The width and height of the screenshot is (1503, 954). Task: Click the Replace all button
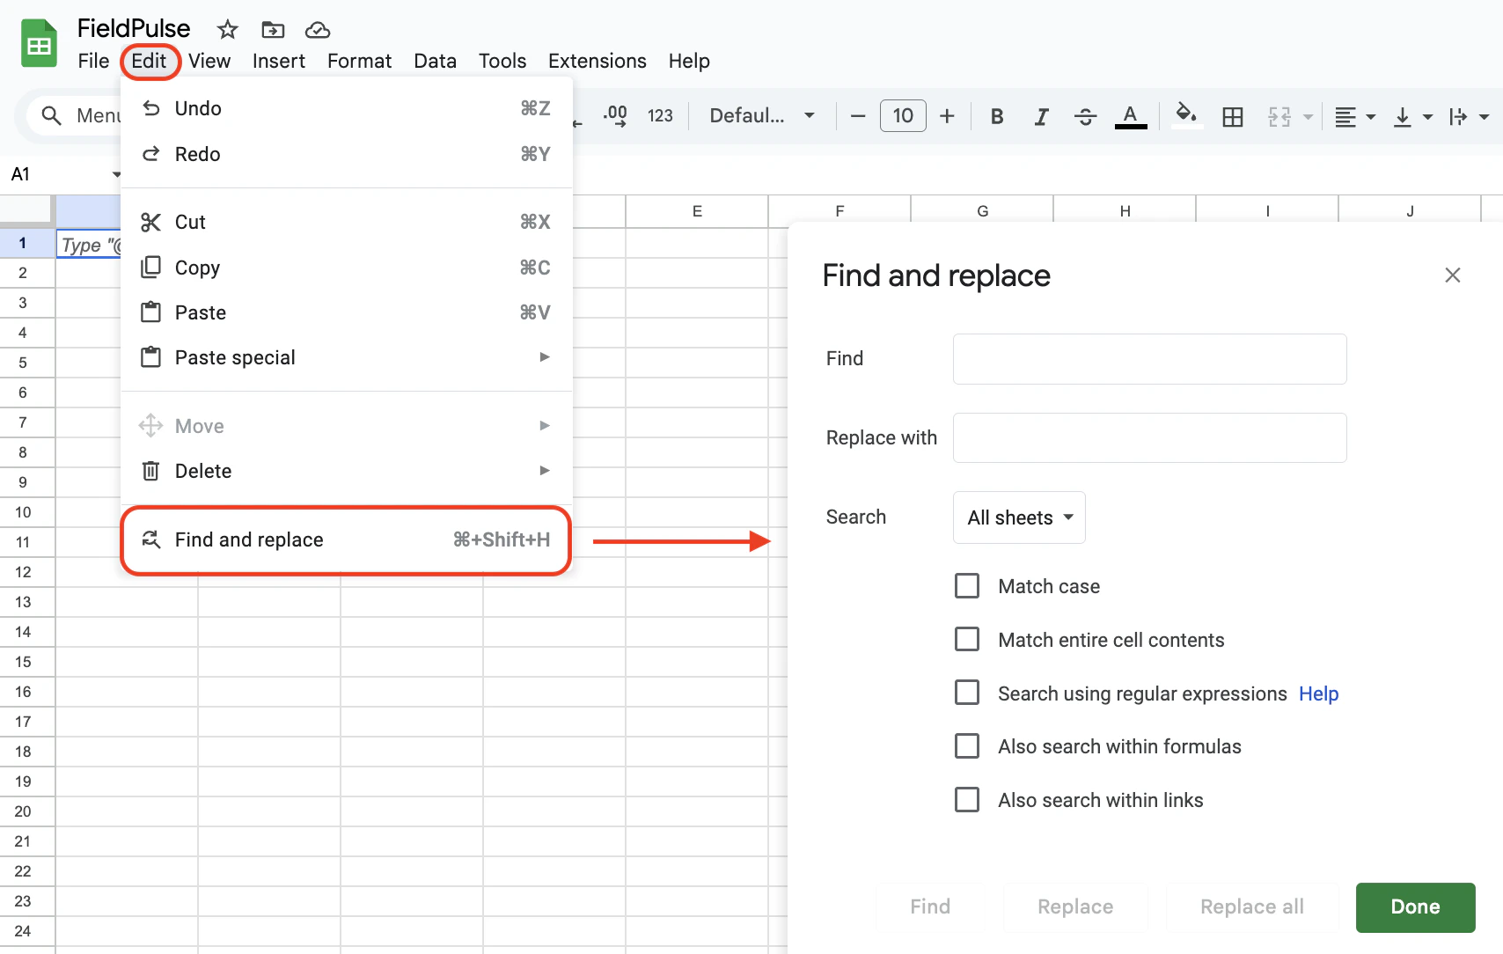pos(1252,906)
